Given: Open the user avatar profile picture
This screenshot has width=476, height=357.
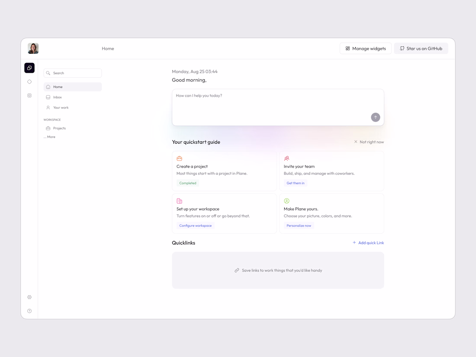Looking at the screenshot, I should click(x=33, y=48).
